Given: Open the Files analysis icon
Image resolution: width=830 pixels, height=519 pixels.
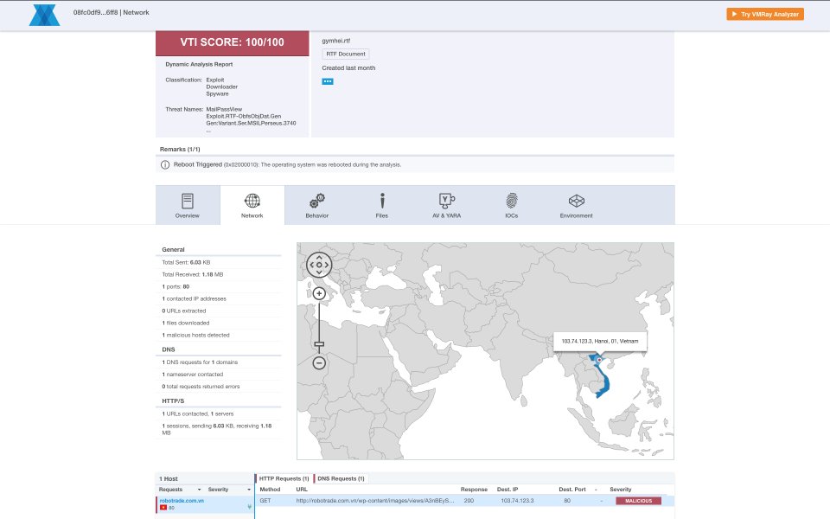Looking at the screenshot, I should pyautogui.click(x=382, y=201).
